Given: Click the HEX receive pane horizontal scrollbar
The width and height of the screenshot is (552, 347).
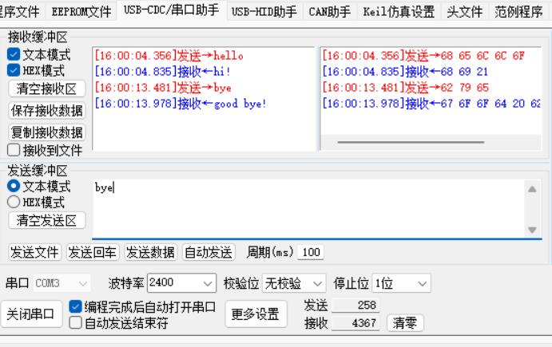Looking at the screenshot, I should pos(411,142).
